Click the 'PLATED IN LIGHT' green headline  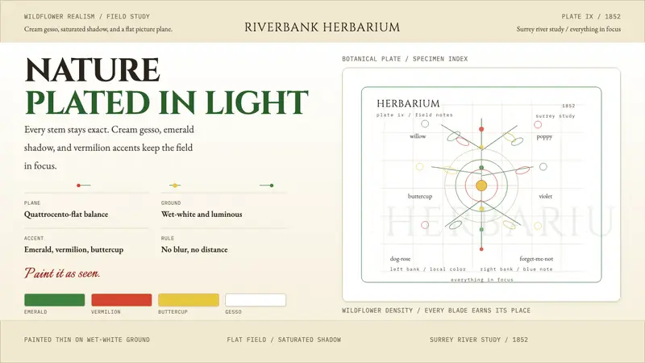coord(166,102)
